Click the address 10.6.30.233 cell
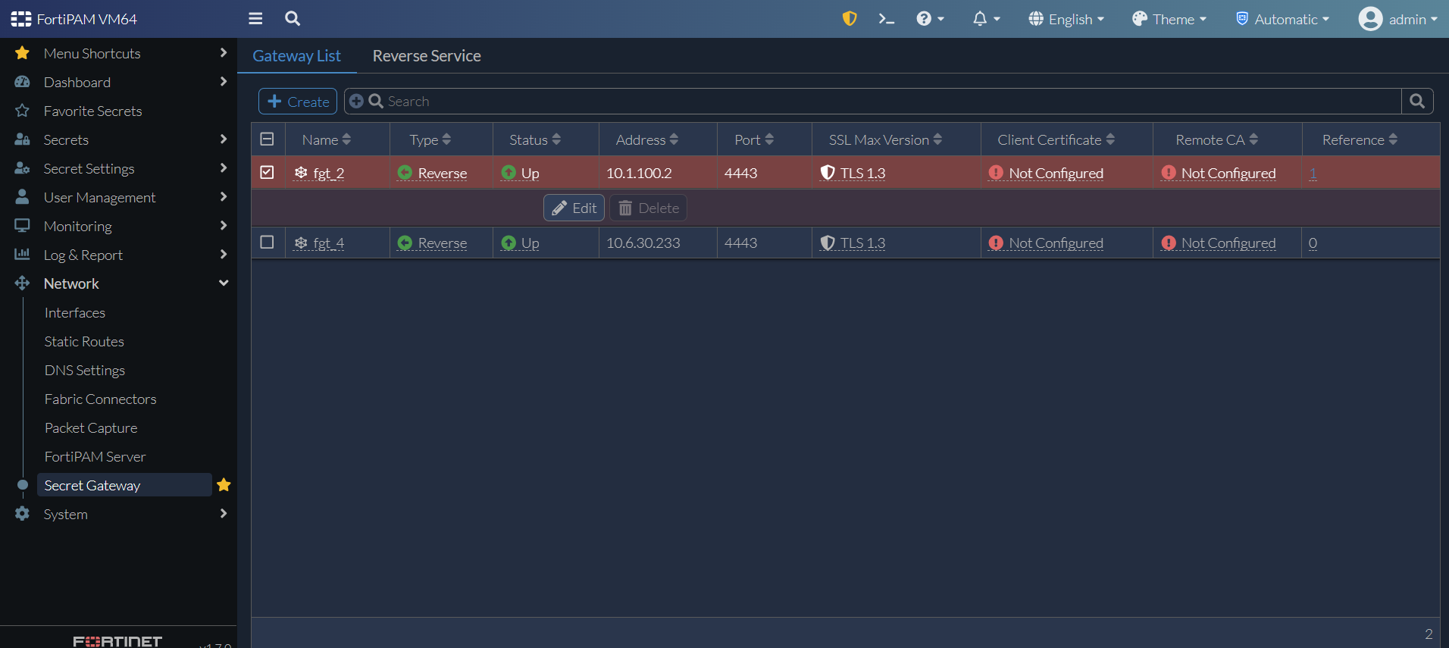This screenshot has height=648, width=1449. coord(643,243)
